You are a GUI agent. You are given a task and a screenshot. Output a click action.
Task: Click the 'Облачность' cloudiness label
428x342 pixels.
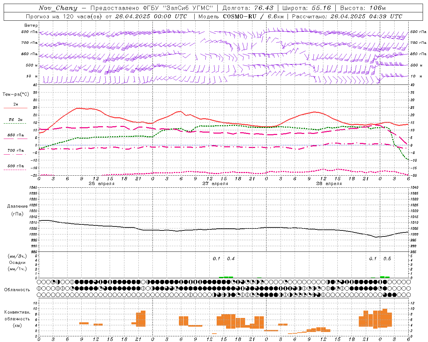[17, 290]
